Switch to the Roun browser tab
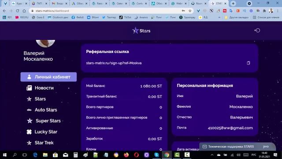Screen dimensions: 282x159 click(199, 4)
